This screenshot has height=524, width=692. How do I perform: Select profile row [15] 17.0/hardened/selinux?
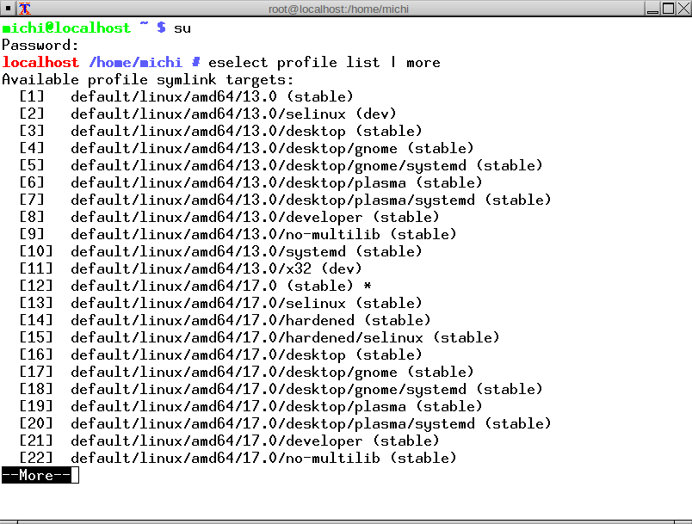[260, 338]
